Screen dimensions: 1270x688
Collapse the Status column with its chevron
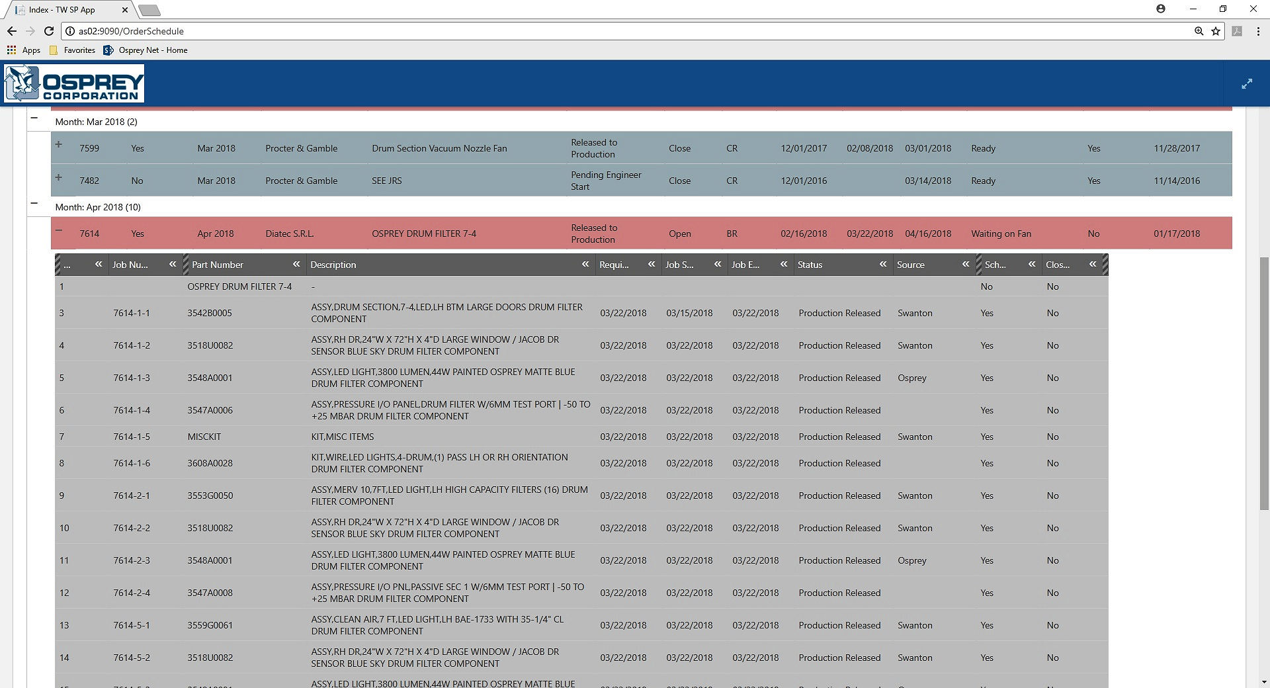pos(883,264)
